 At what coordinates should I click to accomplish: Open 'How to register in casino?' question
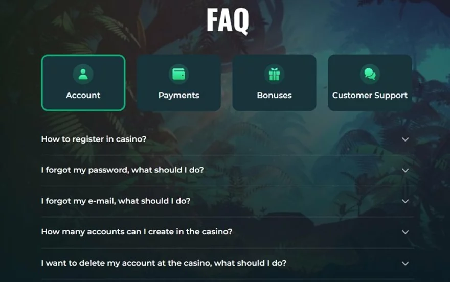94,139
